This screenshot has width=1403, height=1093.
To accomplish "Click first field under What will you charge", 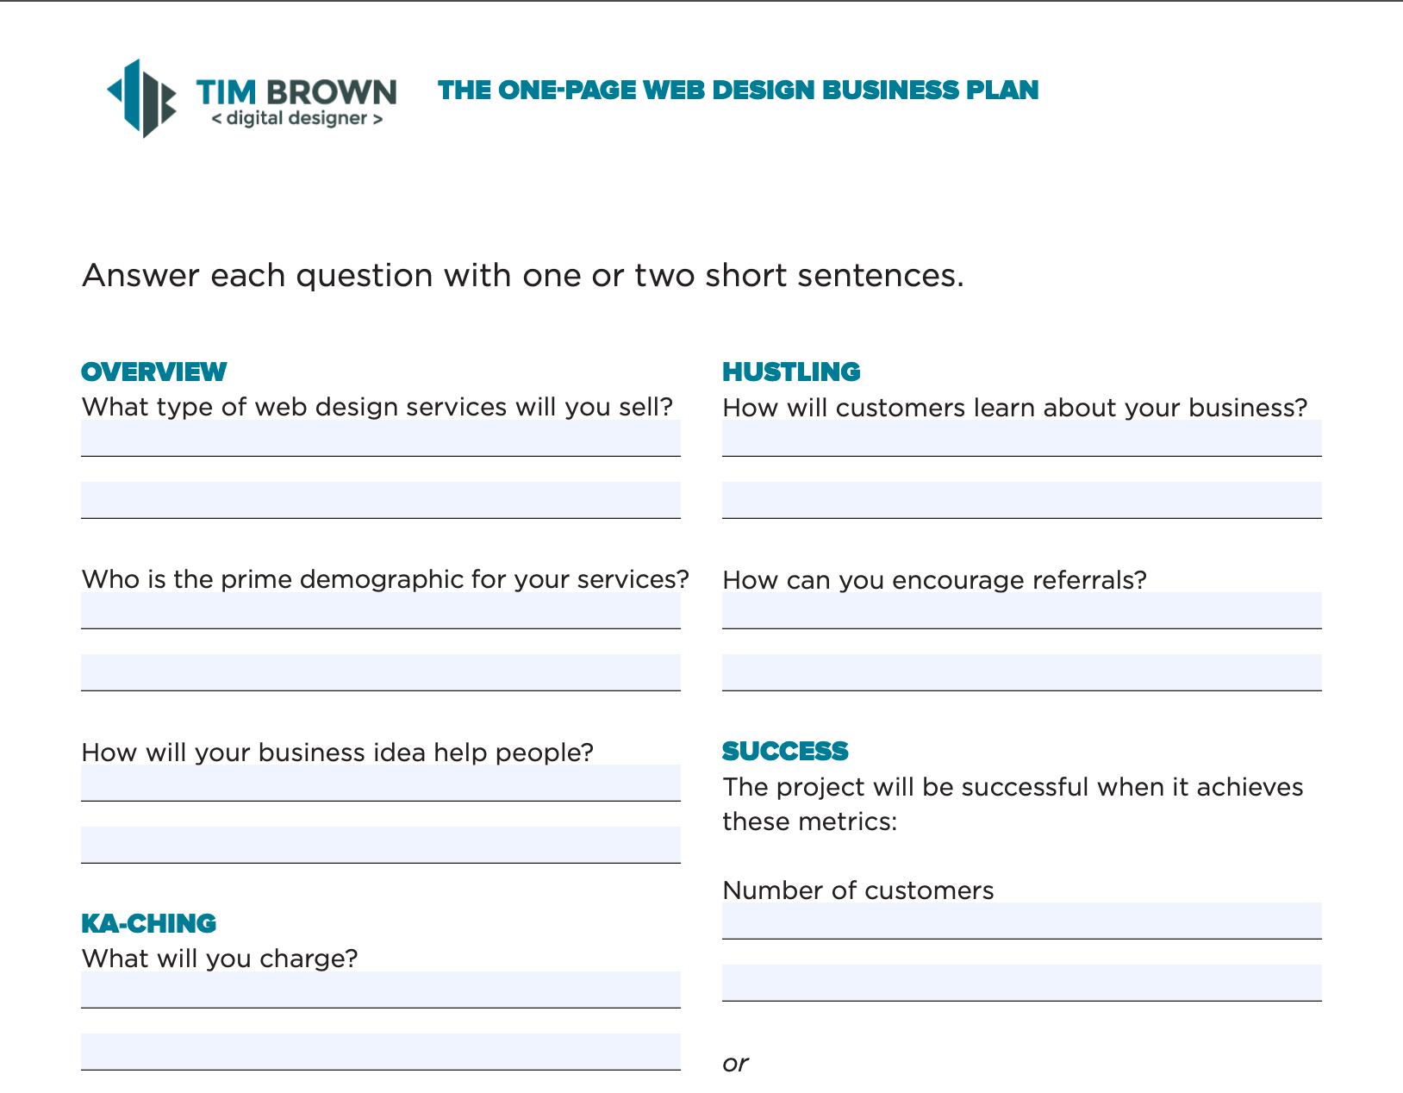I will (x=381, y=990).
